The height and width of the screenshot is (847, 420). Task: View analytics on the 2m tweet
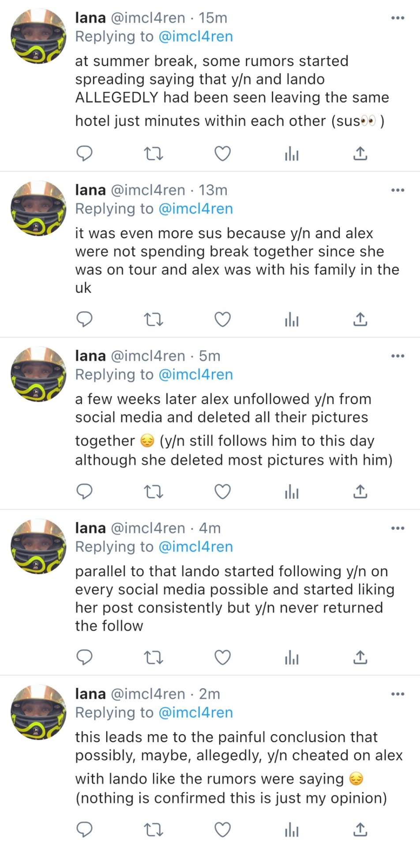(292, 830)
